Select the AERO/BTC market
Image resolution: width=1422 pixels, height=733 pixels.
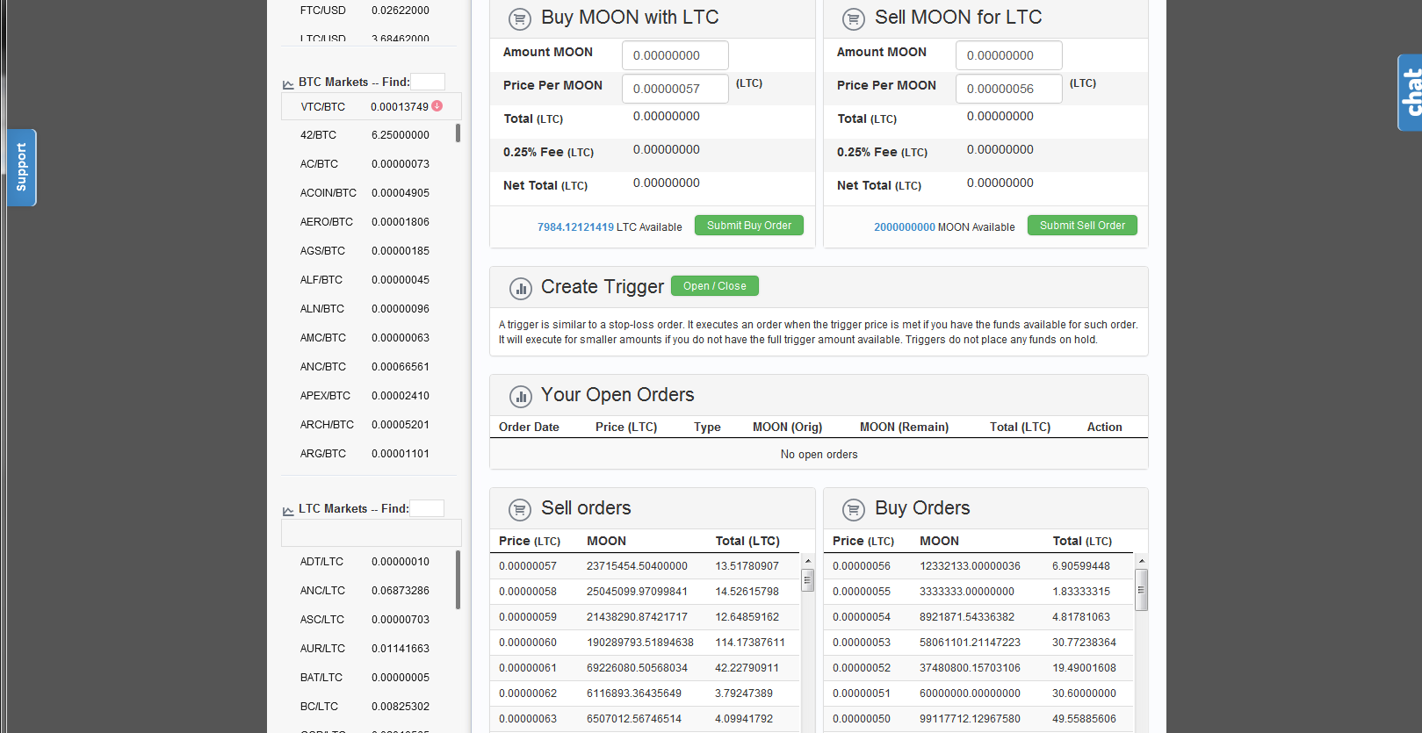369,222
